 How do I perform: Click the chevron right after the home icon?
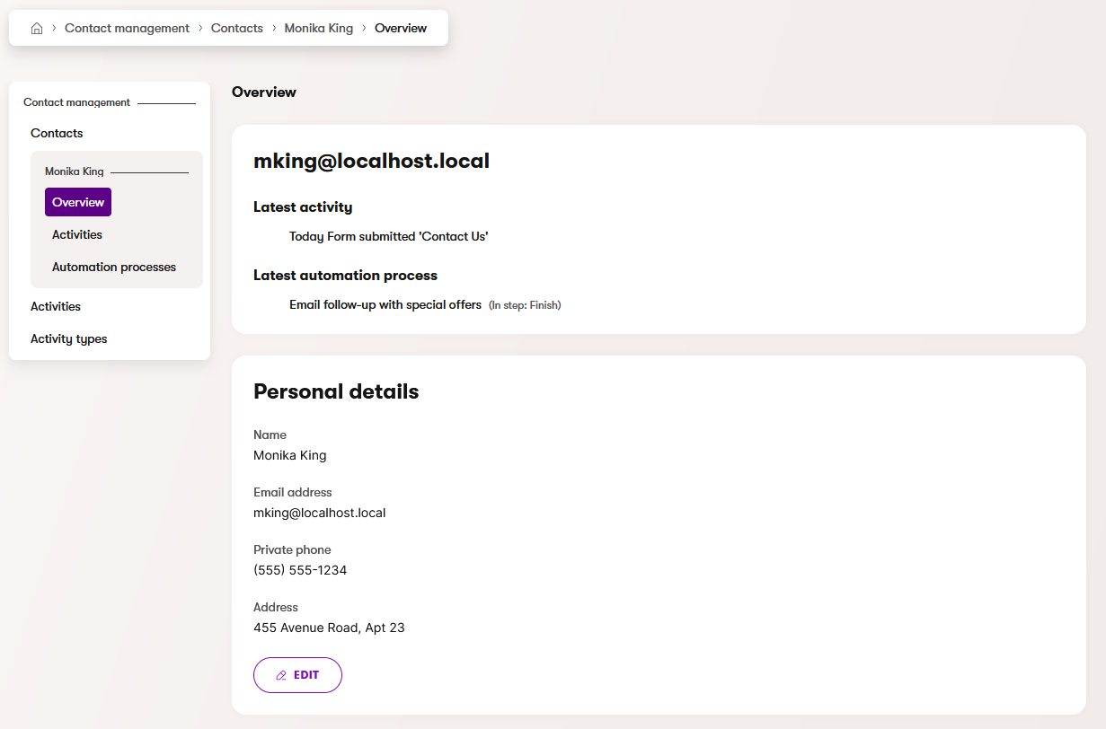(54, 29)
